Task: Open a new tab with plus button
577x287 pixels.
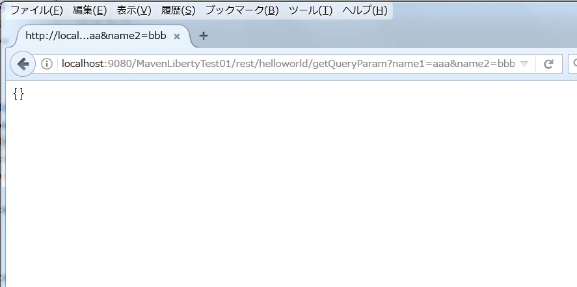Action: [203, 36]
